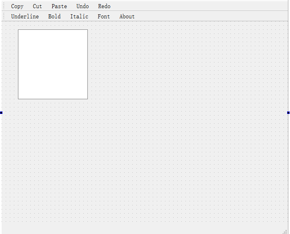Choose Paste in the top toolbar
The width and height of the screenshot is (290, 234).
pyautogui.click(x=59, y=6)
